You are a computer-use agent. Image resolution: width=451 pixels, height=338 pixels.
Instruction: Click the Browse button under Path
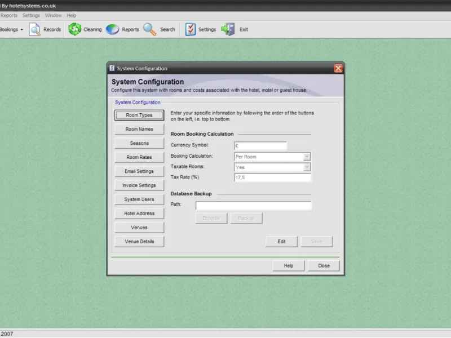click(x=211, y=219)
